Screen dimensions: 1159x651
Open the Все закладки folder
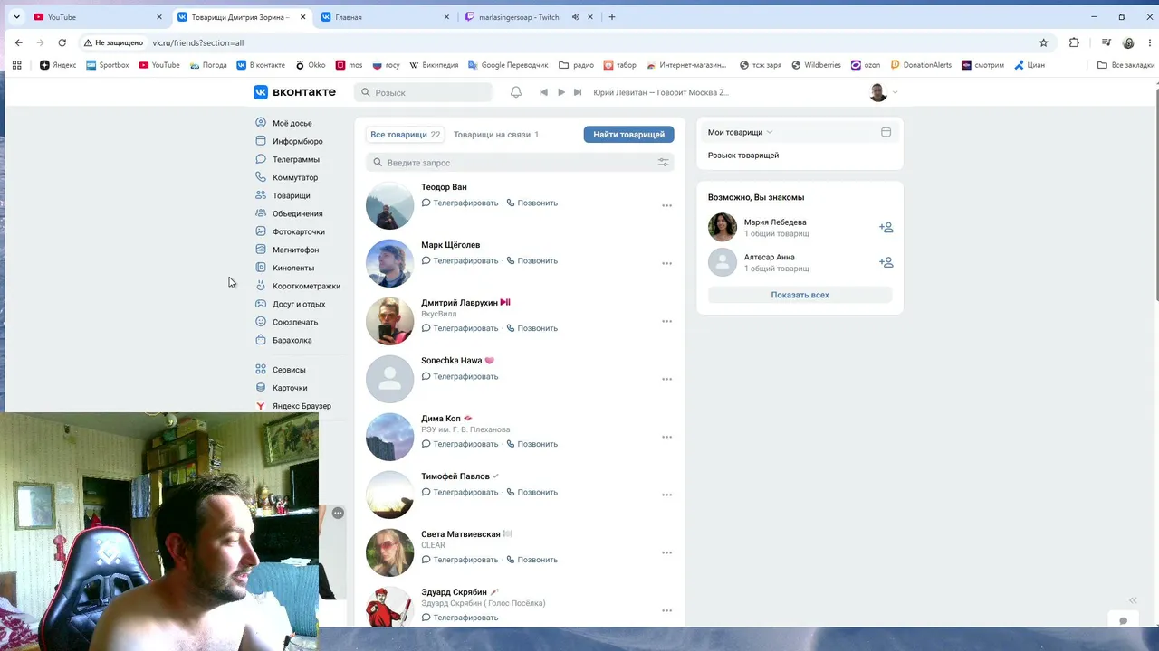pyautogui.click(x=1125, y=65)
